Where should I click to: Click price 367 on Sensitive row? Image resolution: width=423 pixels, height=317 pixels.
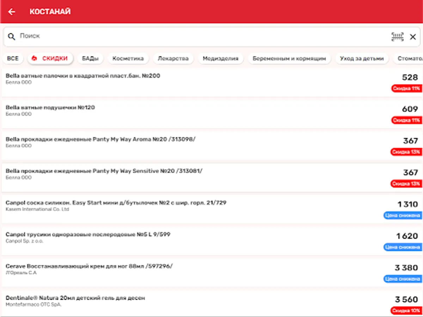(411, 173)
